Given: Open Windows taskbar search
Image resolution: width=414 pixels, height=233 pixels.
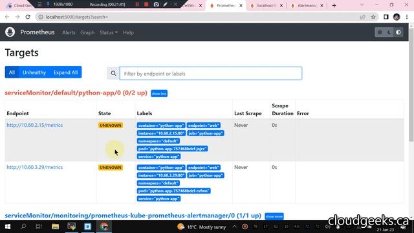Looking at the screenshot, I should pos(23,227).
